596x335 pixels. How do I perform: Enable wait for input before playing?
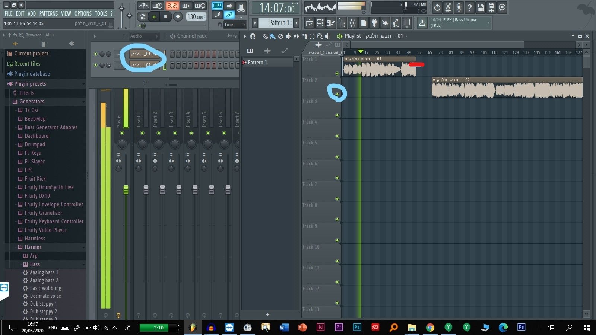tap(158, 6)
